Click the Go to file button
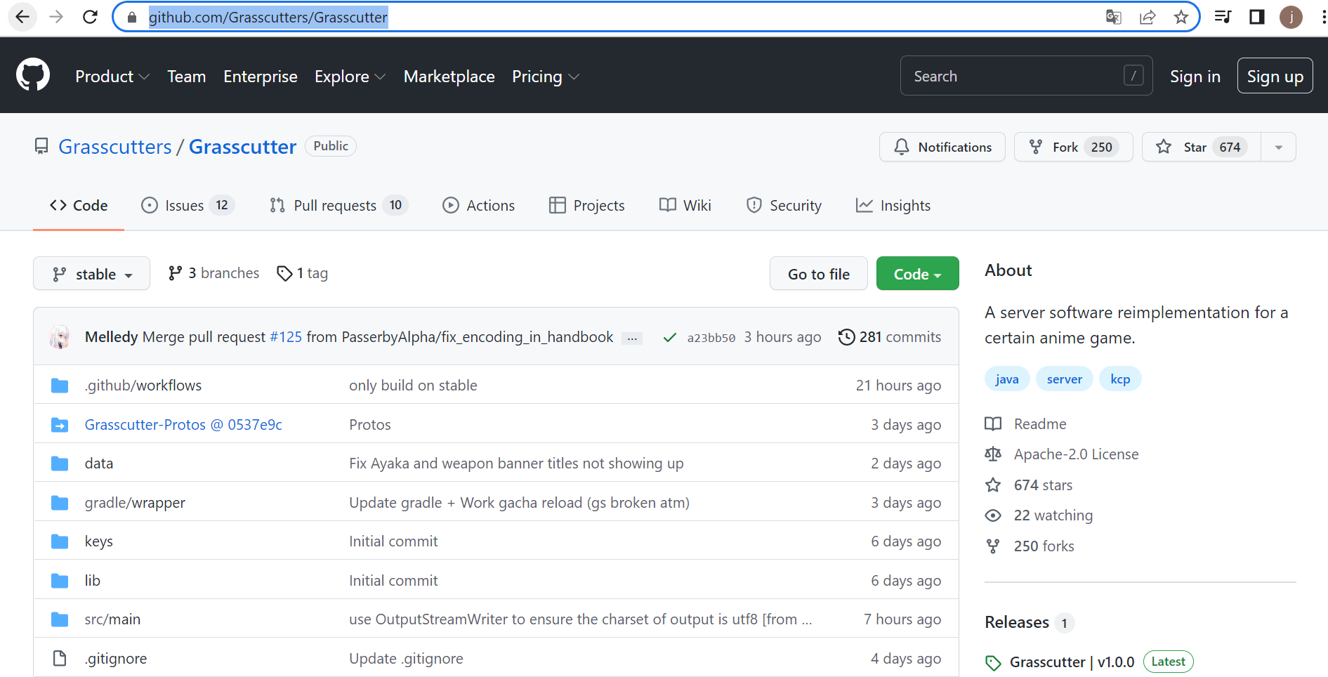The height and width of the screenshot is (677, 1328). [819, 273]
